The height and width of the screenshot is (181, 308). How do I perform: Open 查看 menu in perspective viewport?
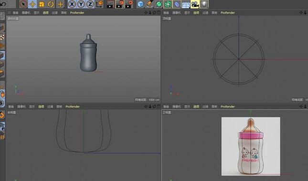coord(15,13)
